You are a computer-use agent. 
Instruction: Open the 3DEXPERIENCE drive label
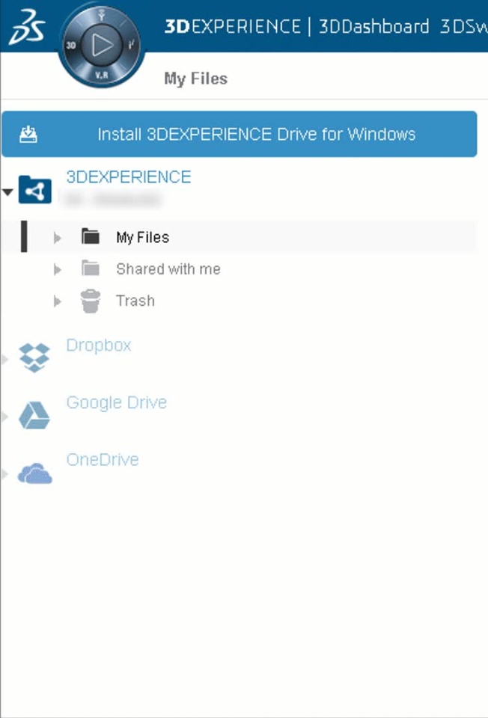click(129, 177)
